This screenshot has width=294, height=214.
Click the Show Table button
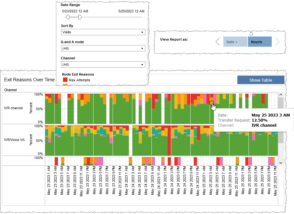pos(261,80)
